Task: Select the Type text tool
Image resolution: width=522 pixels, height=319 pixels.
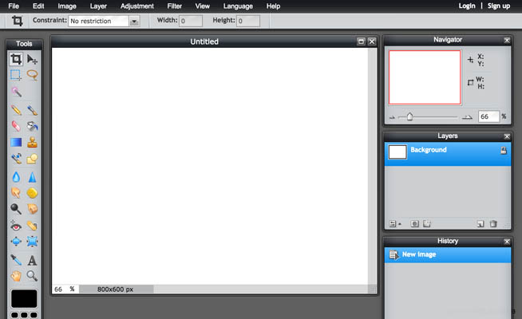Action: (33, 260)
